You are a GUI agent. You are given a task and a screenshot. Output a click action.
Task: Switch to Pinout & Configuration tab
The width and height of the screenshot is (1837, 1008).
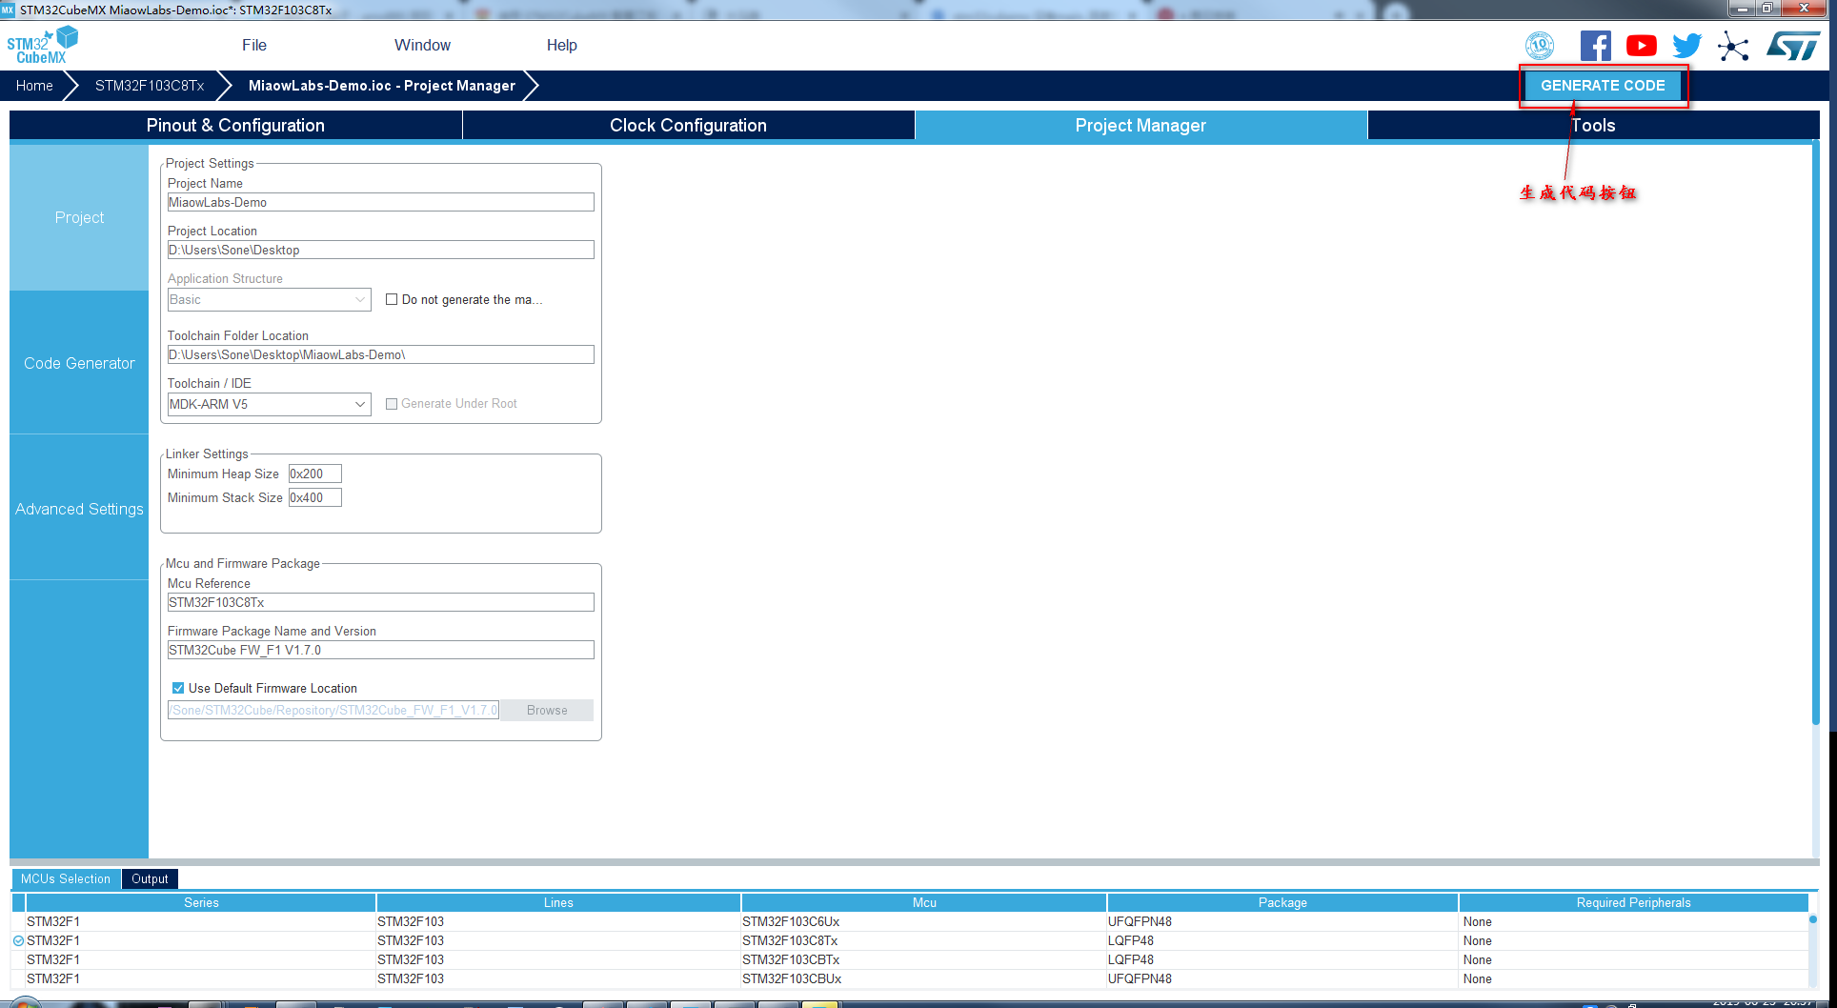[x=235, y=125]
